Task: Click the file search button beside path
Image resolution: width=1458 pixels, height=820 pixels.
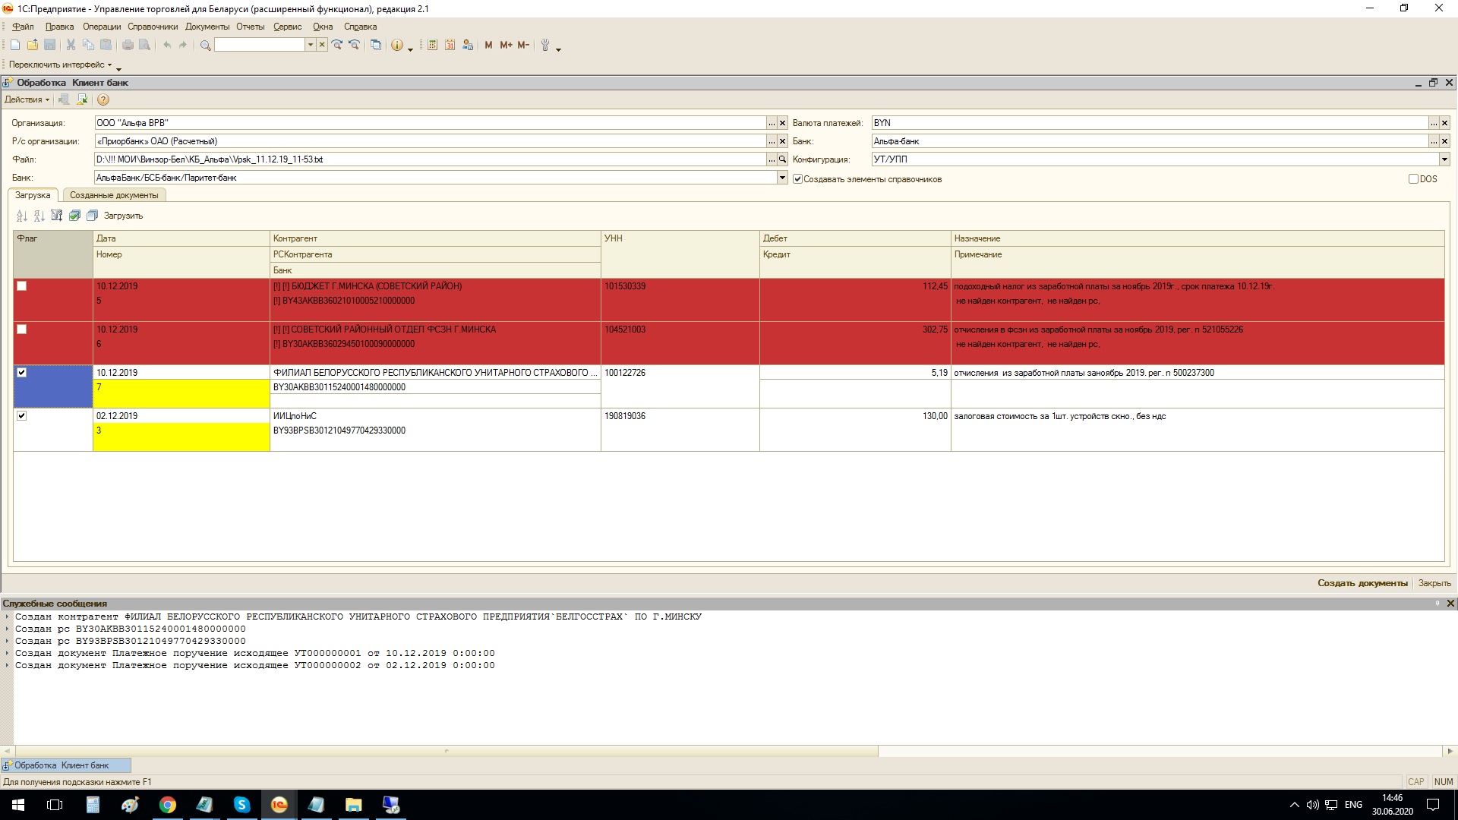Action: [782, 159]
